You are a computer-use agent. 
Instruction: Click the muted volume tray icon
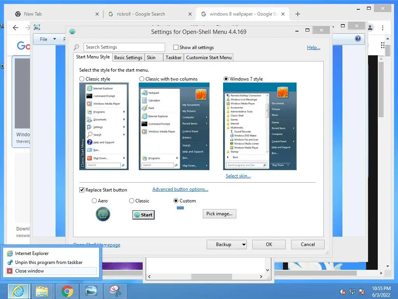coord(342,292)
